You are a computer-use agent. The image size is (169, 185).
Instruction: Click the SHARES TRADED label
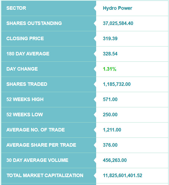(27, 84)
